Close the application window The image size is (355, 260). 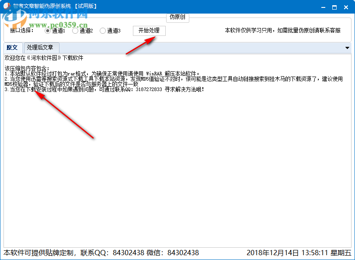(346, 7)
